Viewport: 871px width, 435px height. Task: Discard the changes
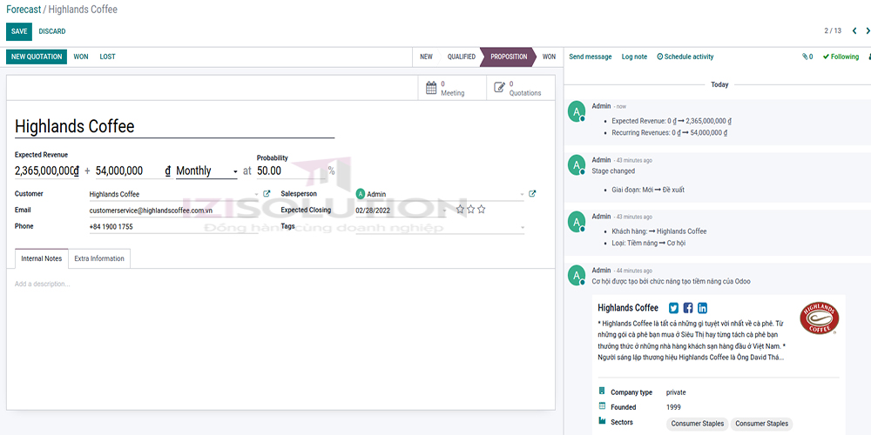tap(52, 31)
